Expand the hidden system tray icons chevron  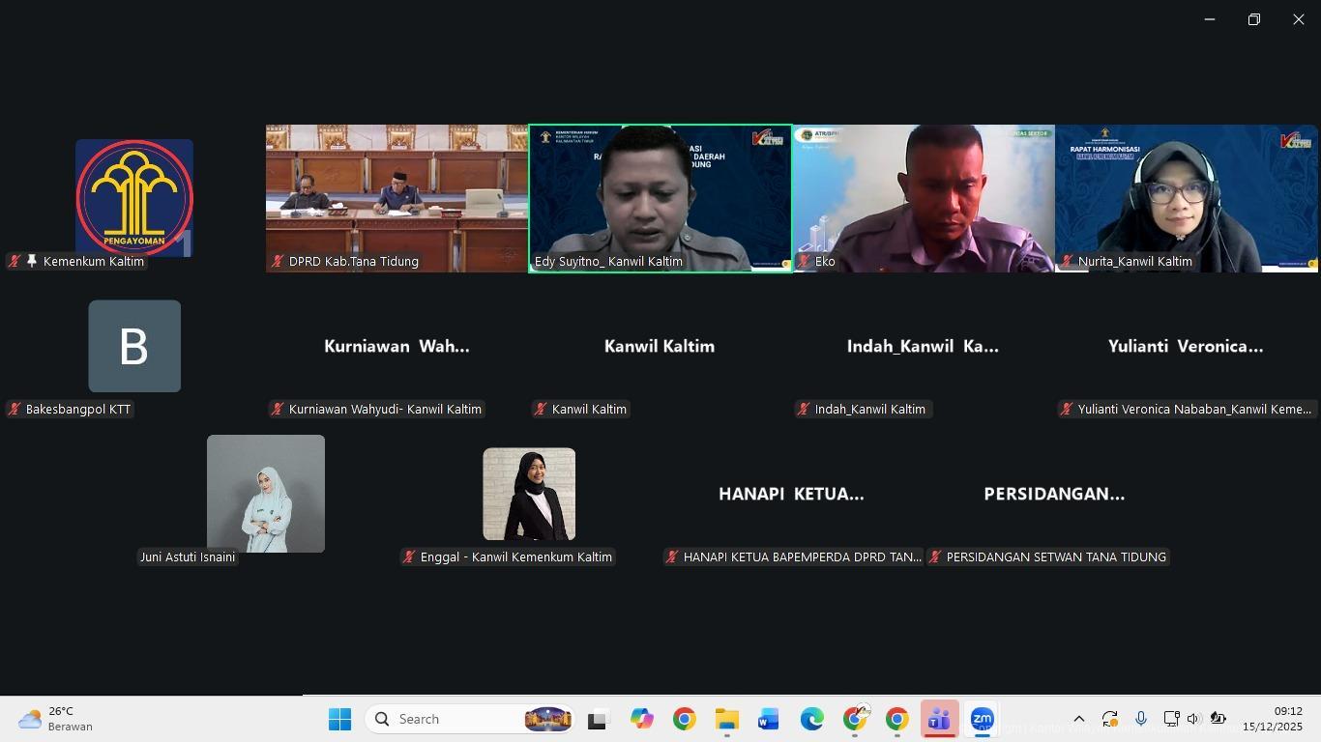1079,719
